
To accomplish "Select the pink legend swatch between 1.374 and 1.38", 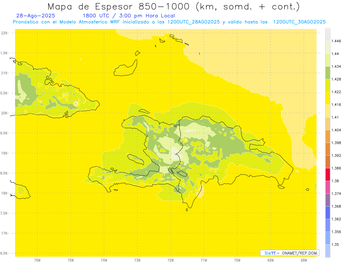I will pos(328,187).
